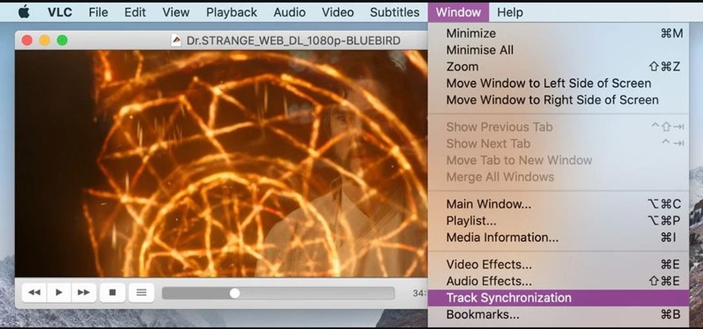The width and height of the screenshot is (703, 329).
Task: Click the rewind playback button
Action: tap(34, 293)
